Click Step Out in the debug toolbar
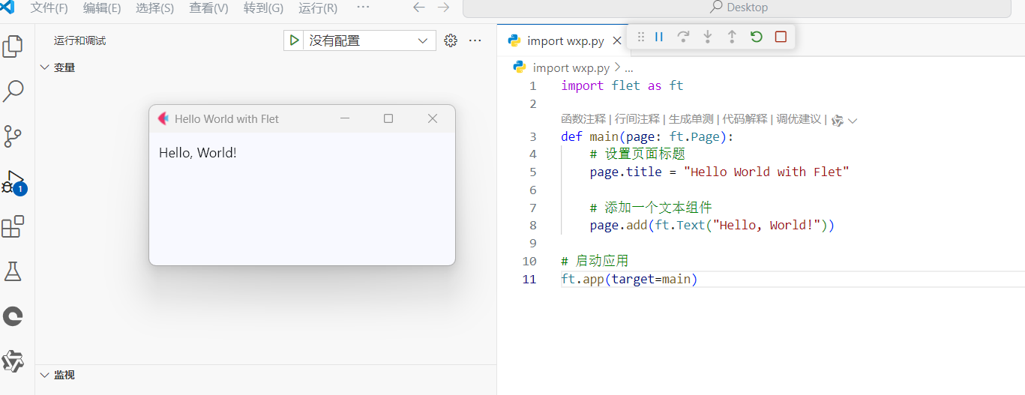This screenshot has height=395, width=1025. pos(732,37)
